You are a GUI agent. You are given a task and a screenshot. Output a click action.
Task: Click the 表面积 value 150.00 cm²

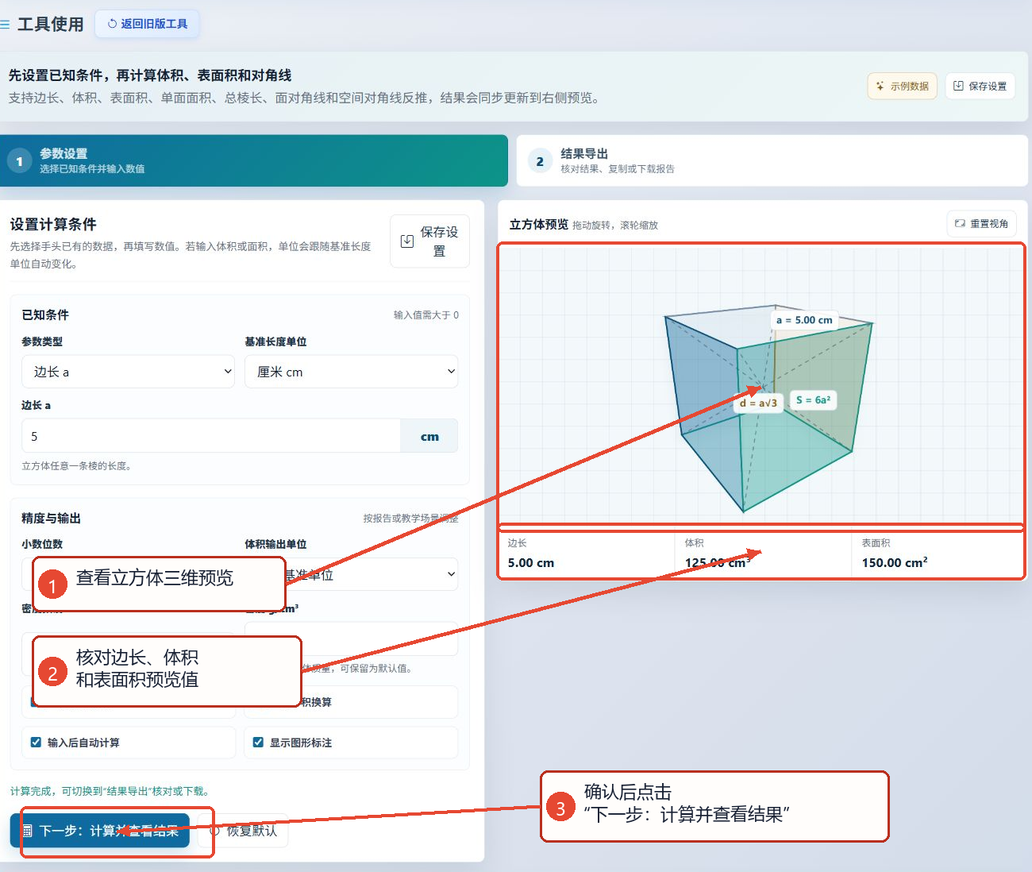tap(895, 562)
